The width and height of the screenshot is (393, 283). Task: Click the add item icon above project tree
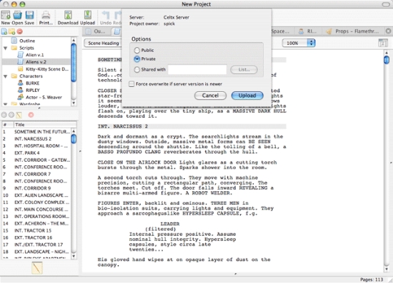[4, 31]
